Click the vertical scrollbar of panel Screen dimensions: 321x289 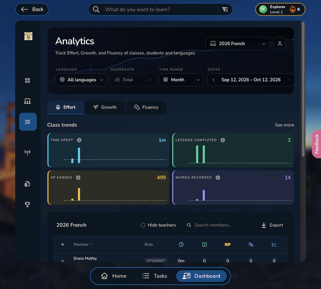point(303,89)
